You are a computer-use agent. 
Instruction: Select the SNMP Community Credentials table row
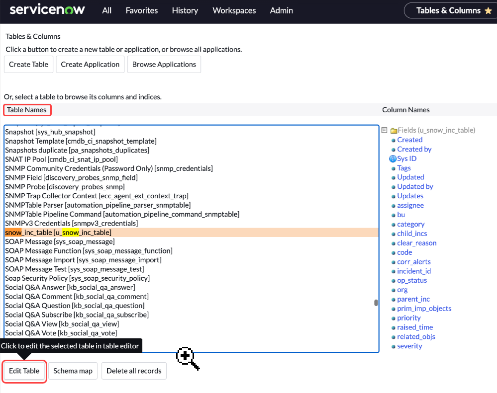192,168
